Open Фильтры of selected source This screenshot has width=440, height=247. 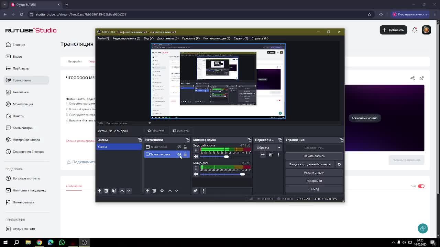click(x=181, y=131)
